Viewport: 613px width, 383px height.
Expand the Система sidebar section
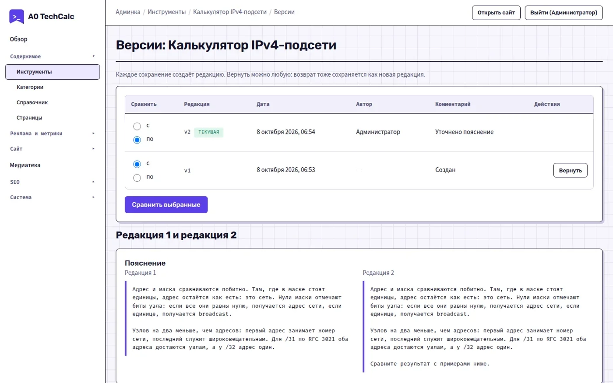click(x=53, y=197)
